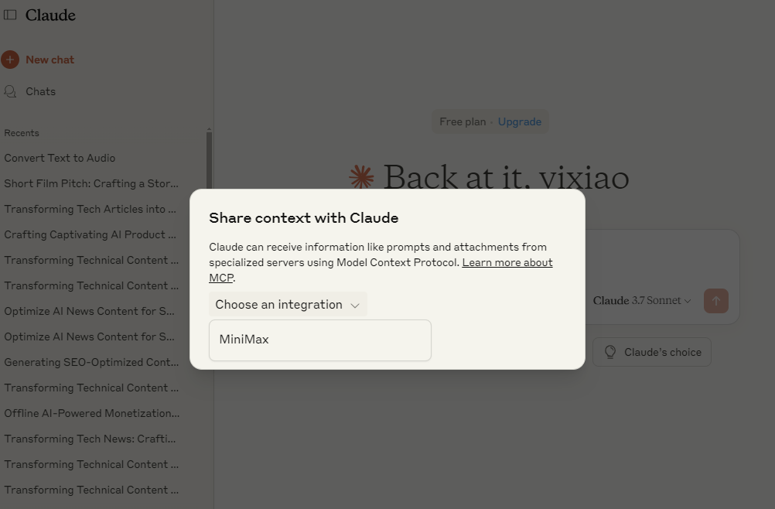775x509 pixels.
Task: Click the Claude starburst logo
Action: pos(361,177)
